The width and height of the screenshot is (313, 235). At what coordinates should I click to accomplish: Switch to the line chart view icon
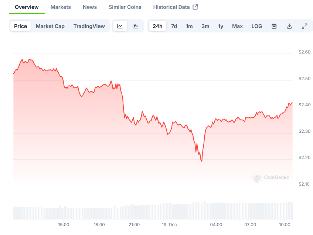pyautogui.click(x=120, y=26)
